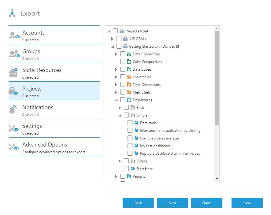Click the Save button
271x215 pixels.
tap(247, 203)
